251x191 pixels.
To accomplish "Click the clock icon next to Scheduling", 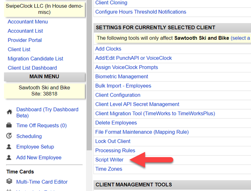I will point(9,136).
